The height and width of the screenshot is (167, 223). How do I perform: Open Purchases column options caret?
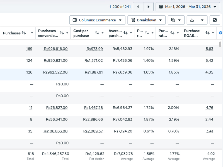tap(32, 33)
